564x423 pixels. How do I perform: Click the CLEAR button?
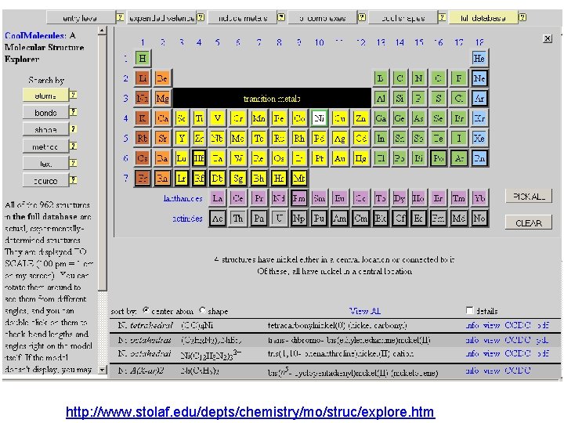tap(529, 223)
